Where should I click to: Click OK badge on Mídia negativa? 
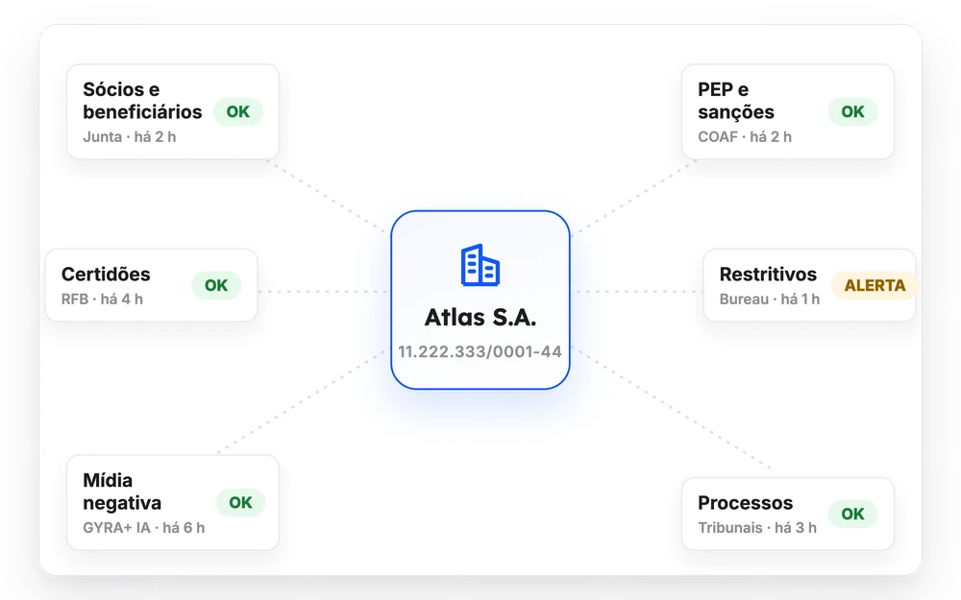[x=240, y=503]
